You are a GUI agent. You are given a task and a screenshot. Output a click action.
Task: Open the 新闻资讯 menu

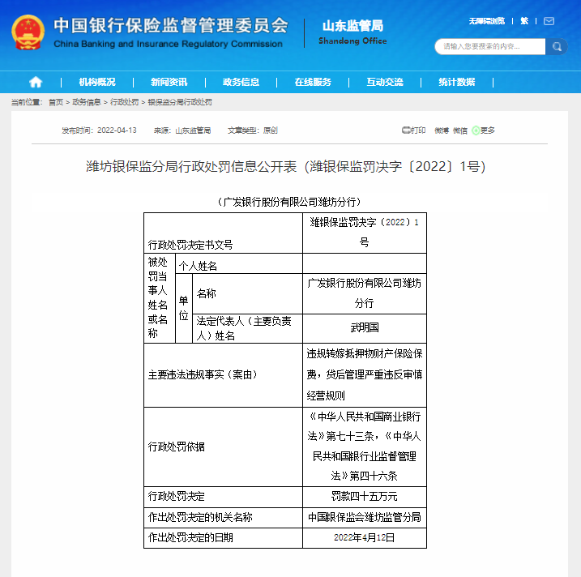[169, 82]
